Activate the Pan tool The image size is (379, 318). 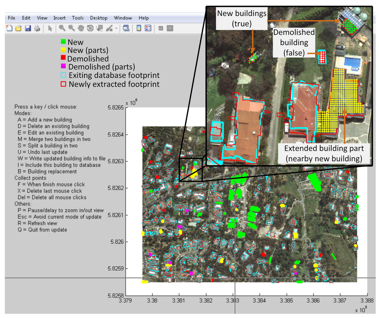pyautogui.click(x=80, y=28)
